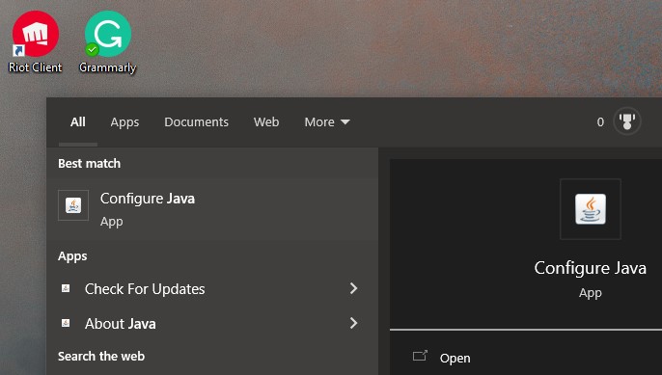Viewport: 662px width, 375px height.
Task: Switch to the All search tab
Action: [x=78, y=121]
